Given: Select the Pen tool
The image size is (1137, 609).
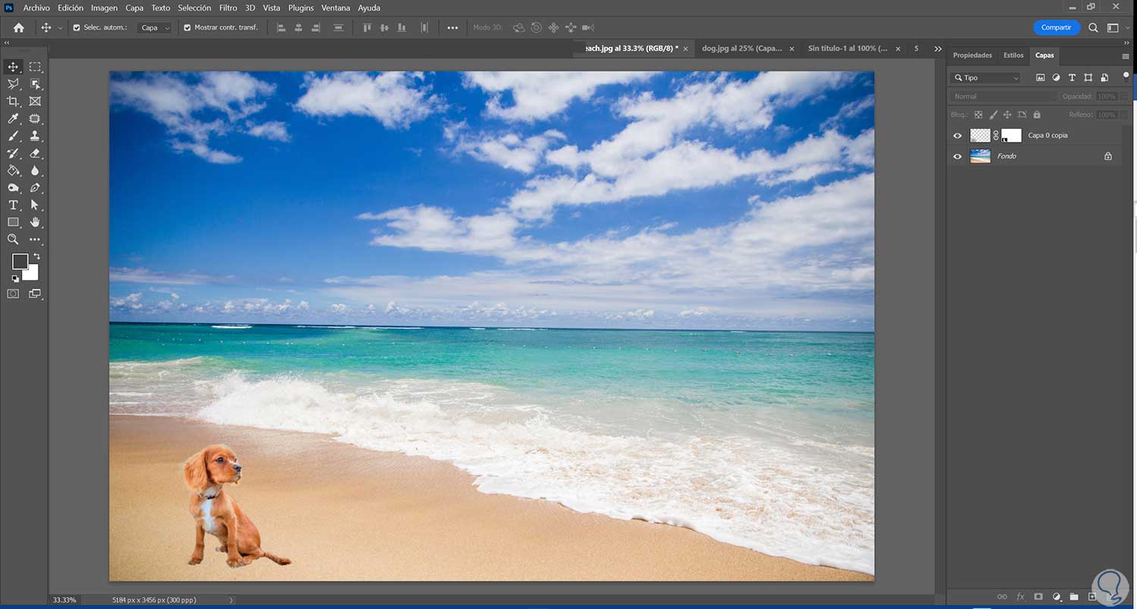Looking at the screenshot, I should tap(35, 188).
